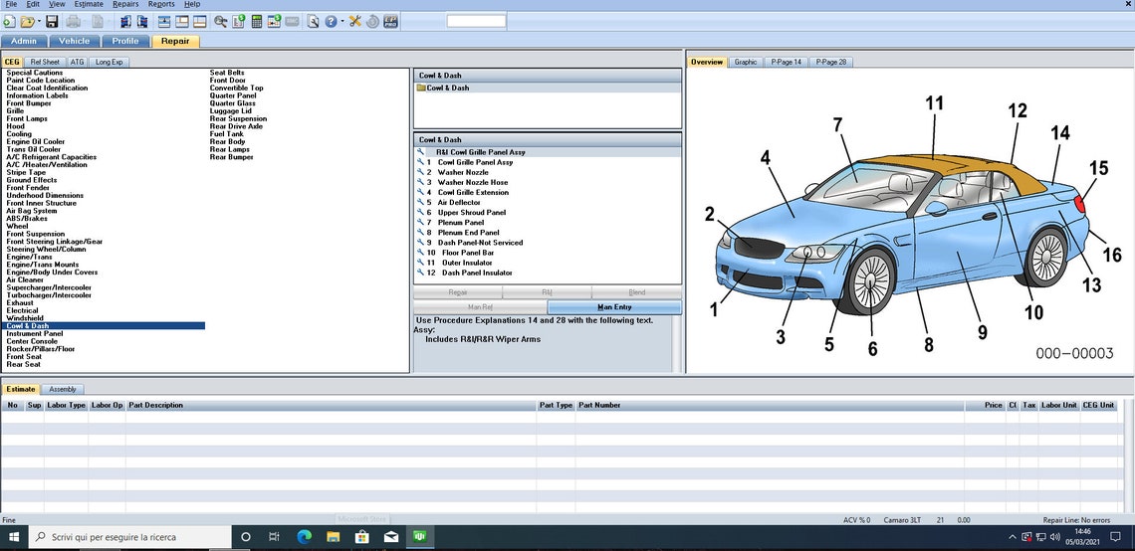
Task: Click the report with green dollar icon
Action: click(239, 22)
